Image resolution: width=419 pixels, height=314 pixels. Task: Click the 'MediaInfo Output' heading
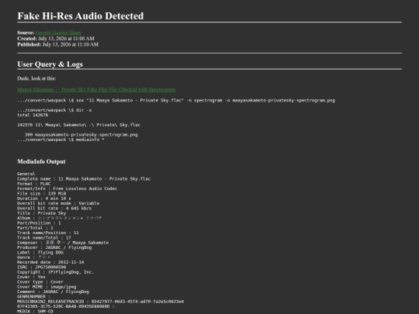click(x=41, y=161)
